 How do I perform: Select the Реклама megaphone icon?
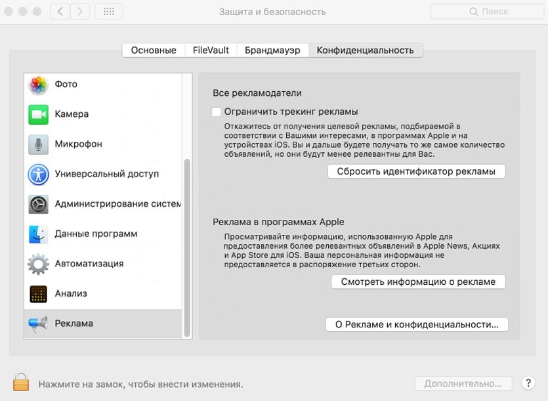pyautogui.click(x=39, y=324)
